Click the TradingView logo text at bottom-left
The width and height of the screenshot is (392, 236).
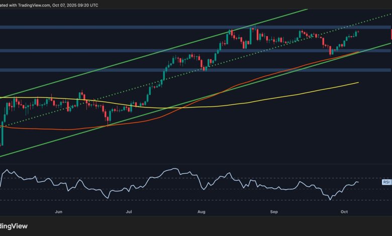14,226
